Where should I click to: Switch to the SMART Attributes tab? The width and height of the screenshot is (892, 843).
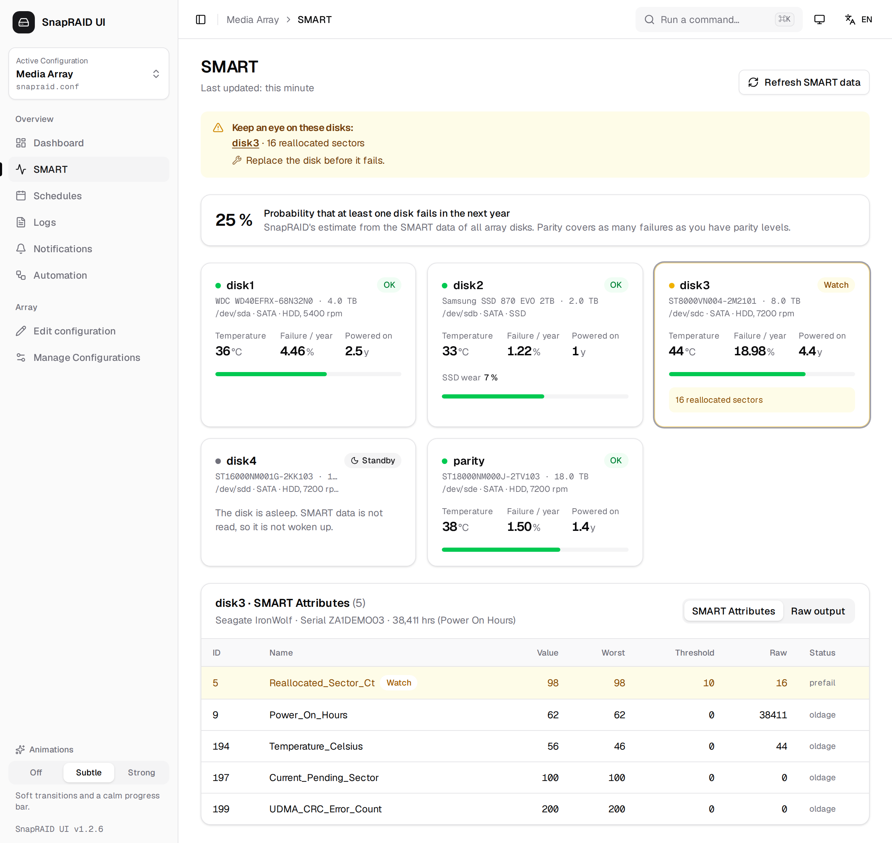[733, 611]
